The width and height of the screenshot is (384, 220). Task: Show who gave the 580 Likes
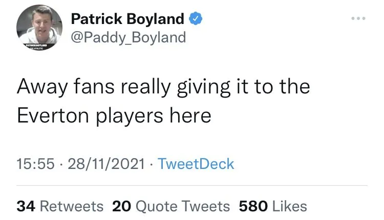point(273,206)
